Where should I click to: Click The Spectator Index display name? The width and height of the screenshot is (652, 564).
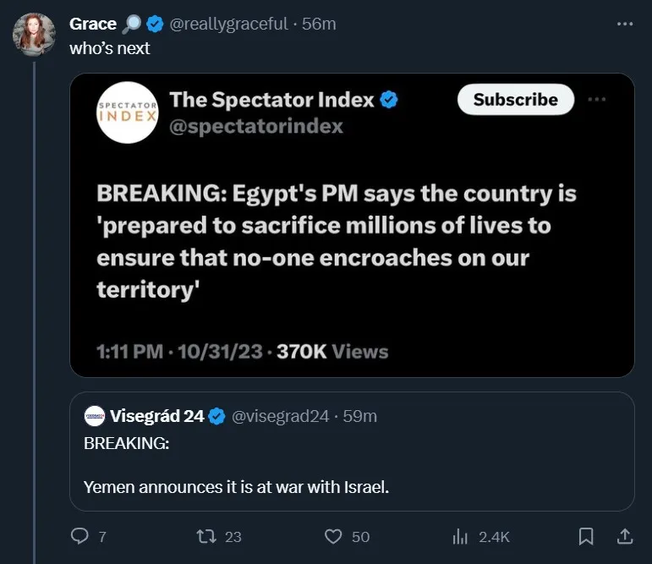[271, 100]
